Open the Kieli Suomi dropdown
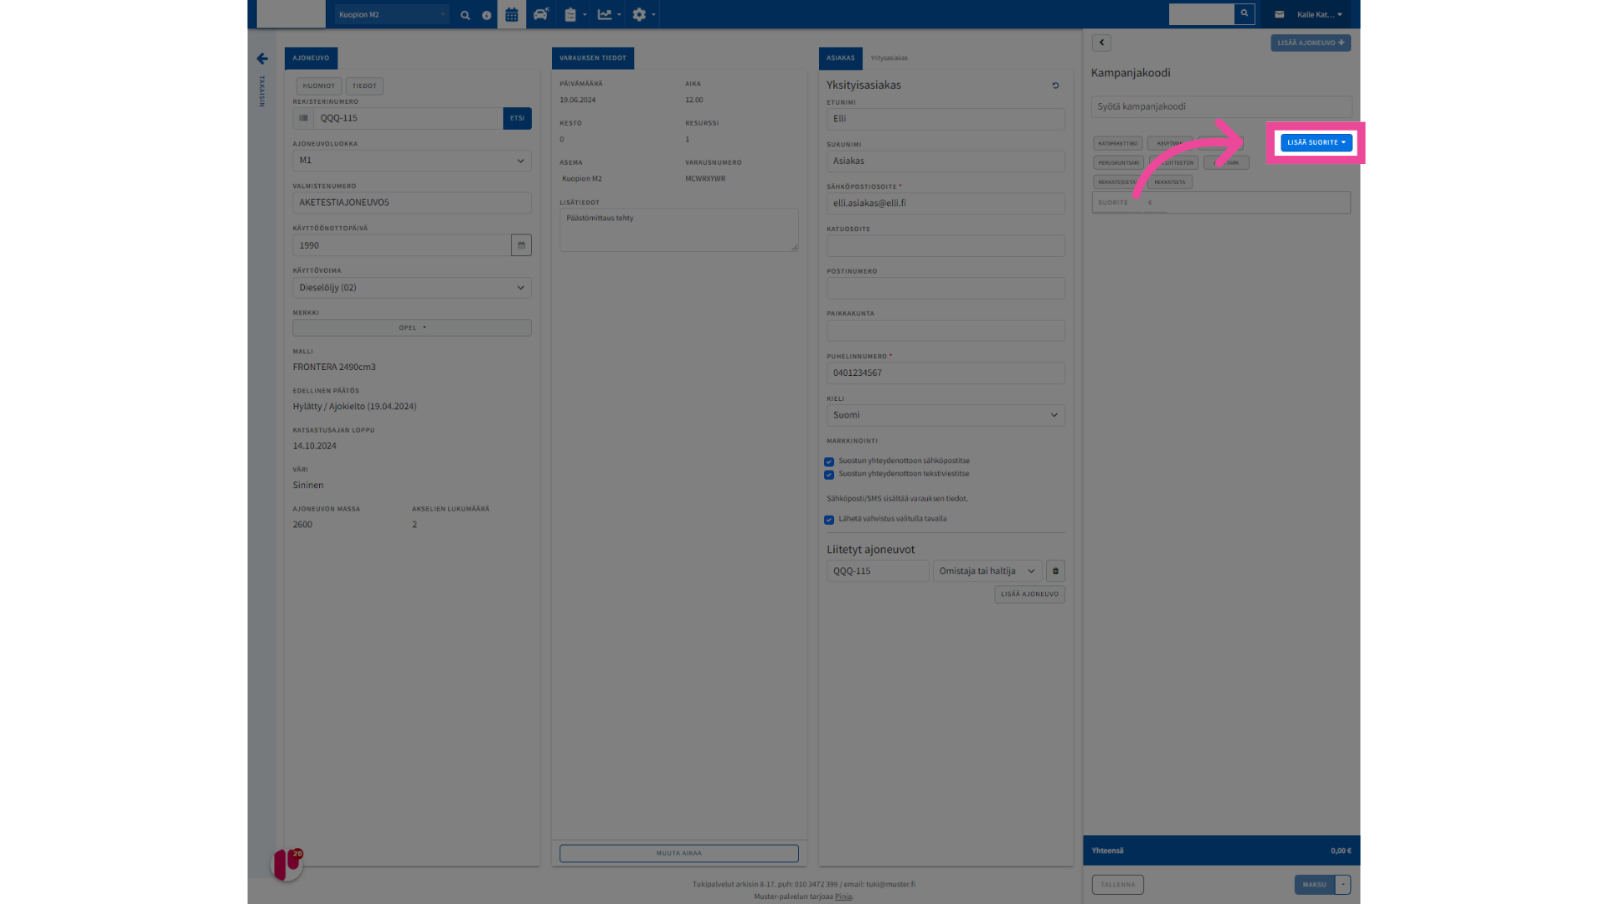Viewport: 1608px width, 904px height. click(x=946, y=415)
